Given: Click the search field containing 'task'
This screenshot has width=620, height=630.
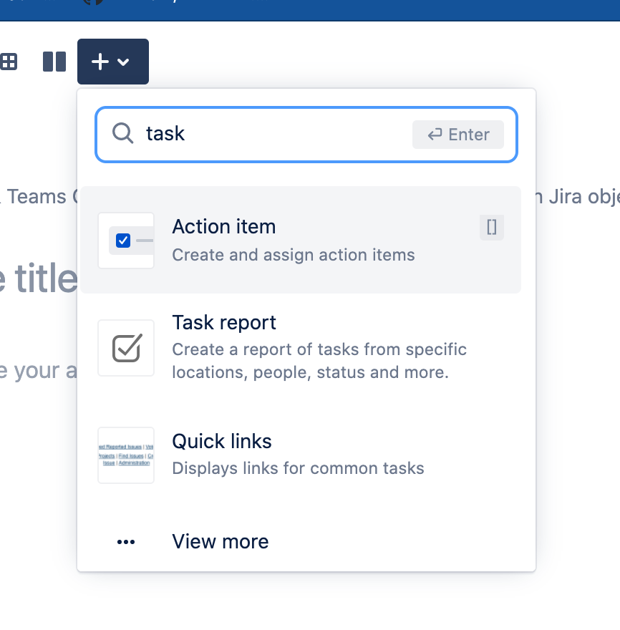Looking at the screenshot, I should pos(306,135).
